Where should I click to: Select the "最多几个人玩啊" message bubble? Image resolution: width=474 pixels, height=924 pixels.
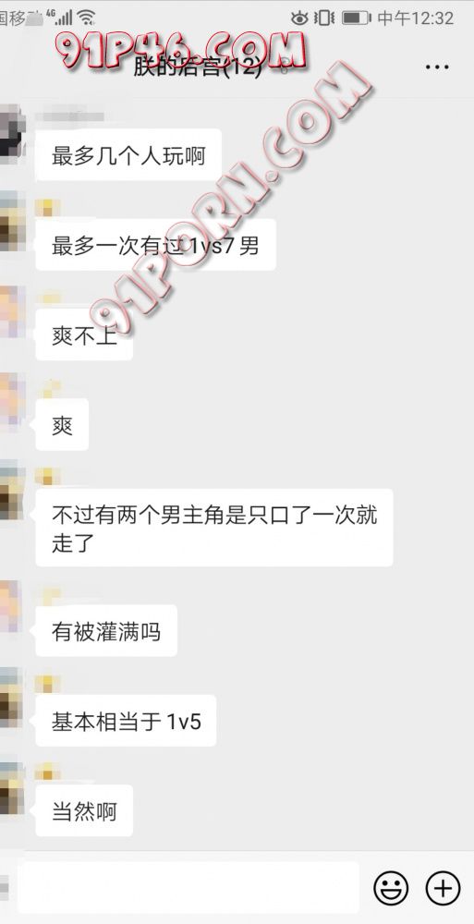tap(128, 155)
